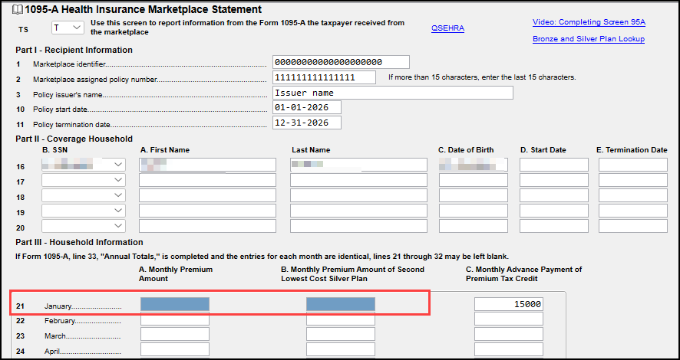Click the Marketplace identifier field
Viewport: 680px width, 360px height.
coord(341,62)
